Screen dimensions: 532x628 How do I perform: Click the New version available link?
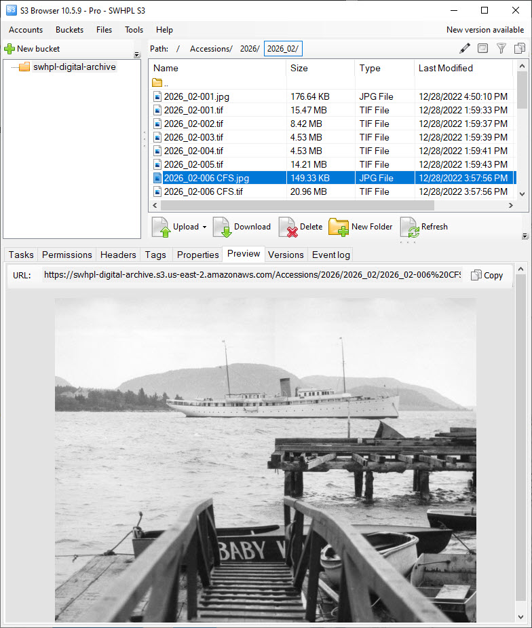point(484,30)
